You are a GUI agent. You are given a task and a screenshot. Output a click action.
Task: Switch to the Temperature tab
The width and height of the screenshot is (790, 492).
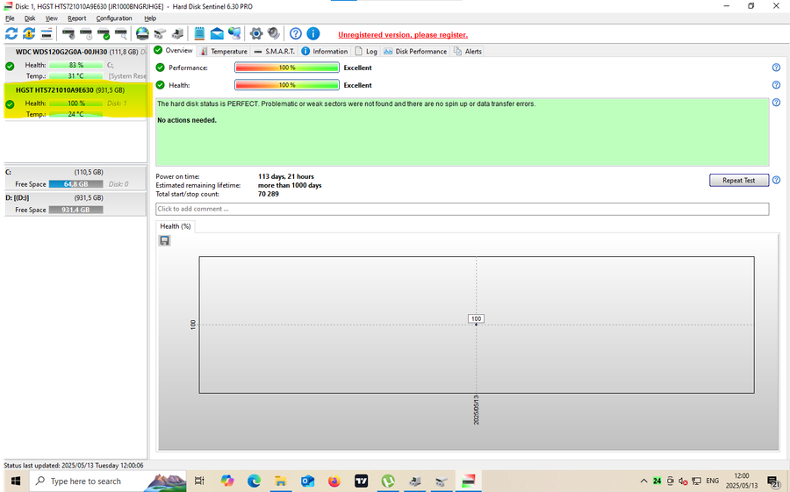pyautogui.click(x=223, y=51)
